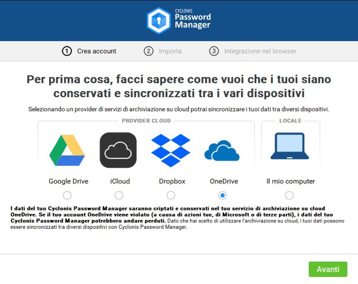Click the OneDrive cloud icon
The image size is (358, 284).
pos(222,151)
